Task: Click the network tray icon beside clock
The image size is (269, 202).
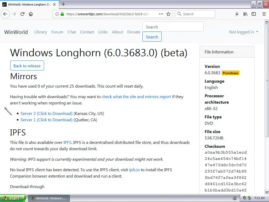Action: pos(250,198)
